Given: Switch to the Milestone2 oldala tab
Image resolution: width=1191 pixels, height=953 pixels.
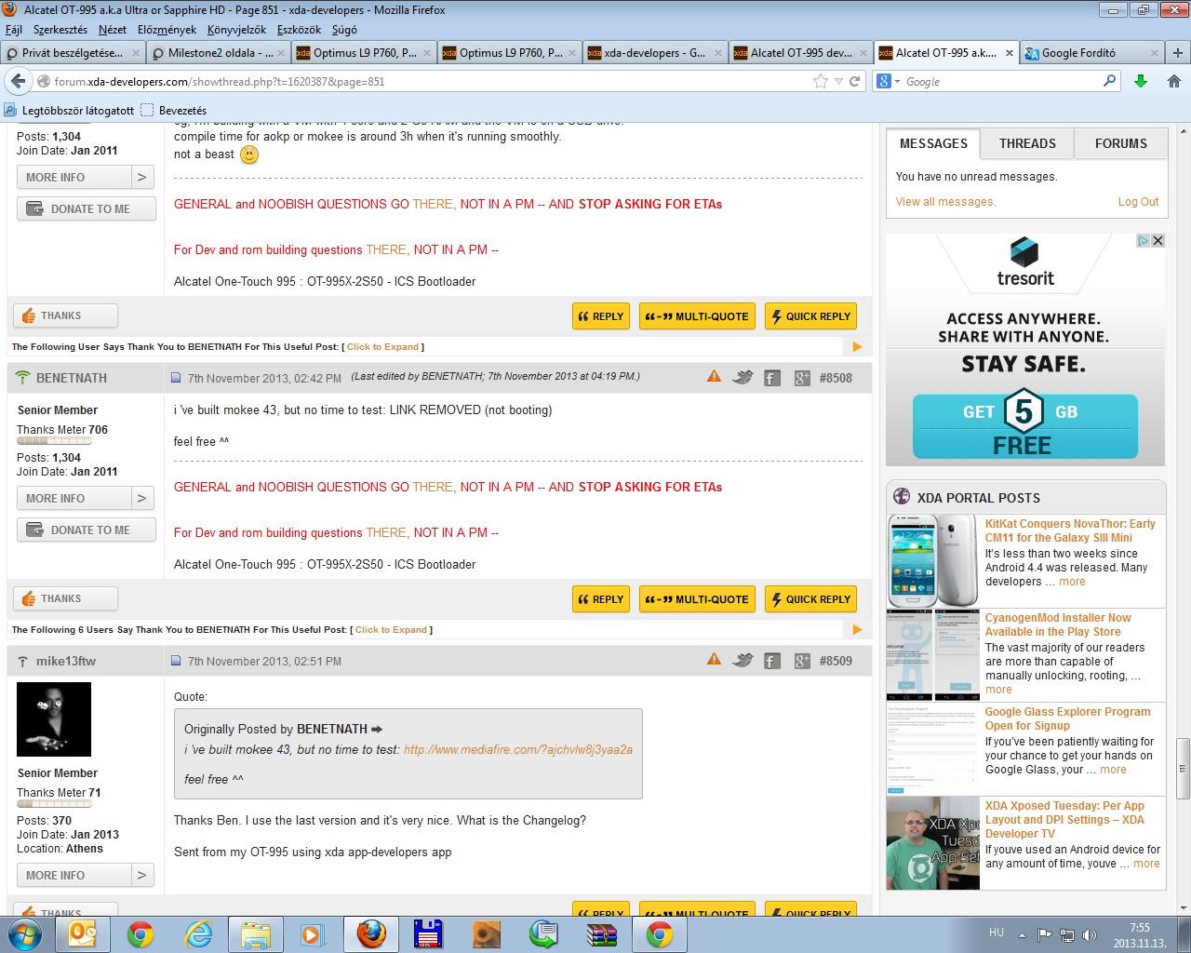Looking at the screenshot, I should [x=218, y=53].
